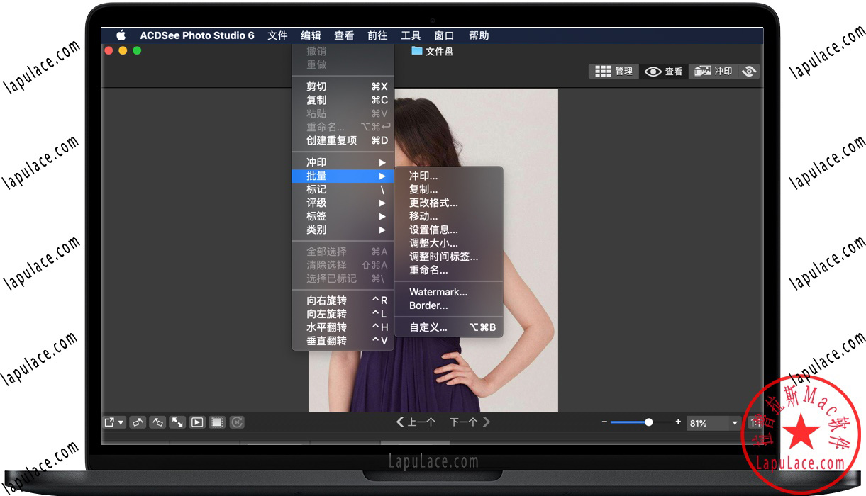This screenshot has height=496, width=866.
Task: Go to previous image with 上一个
Action: click(416, 422)
